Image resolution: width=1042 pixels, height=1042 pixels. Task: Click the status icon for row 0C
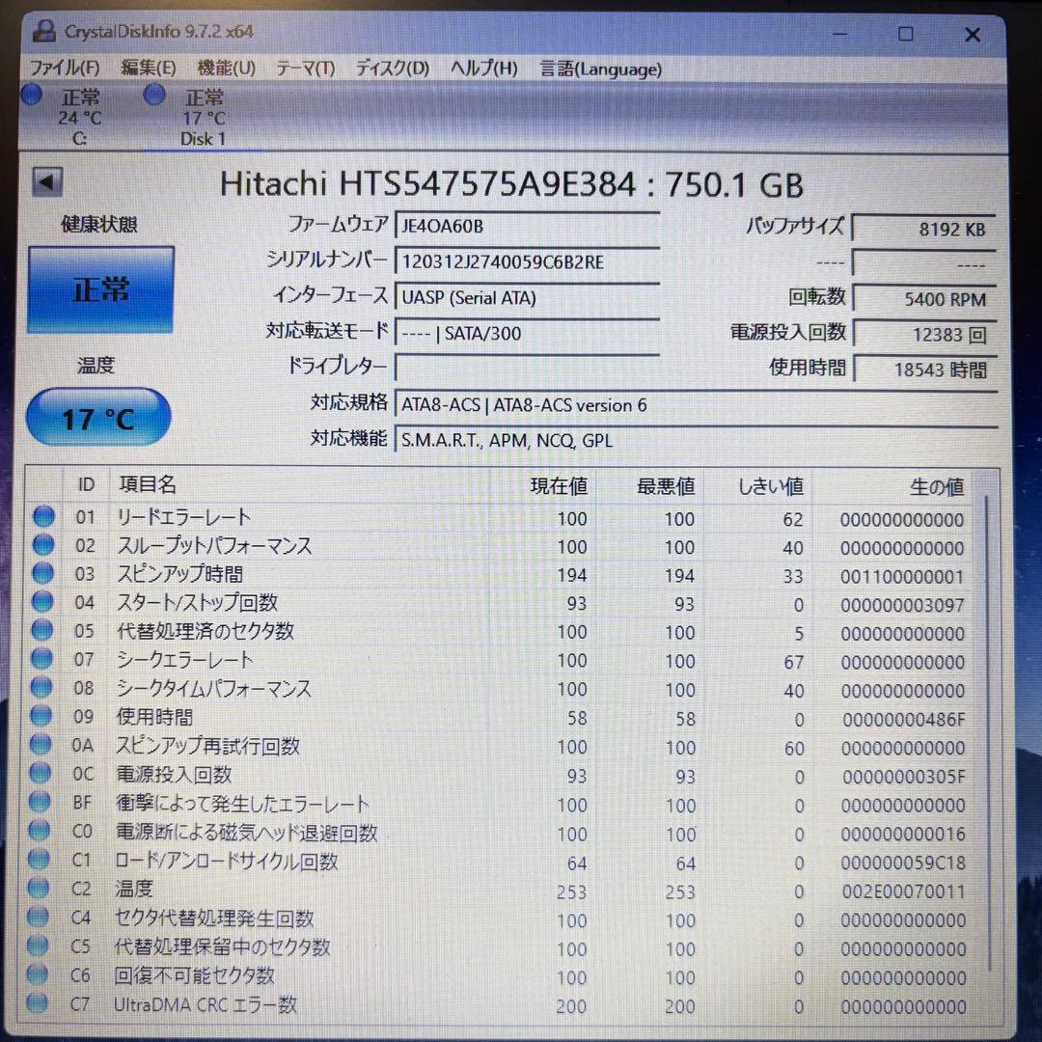(x=41, y=773)
